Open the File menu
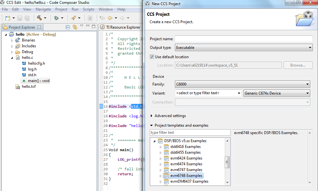Viewport: 318px width, 191px height. (5, 9)
